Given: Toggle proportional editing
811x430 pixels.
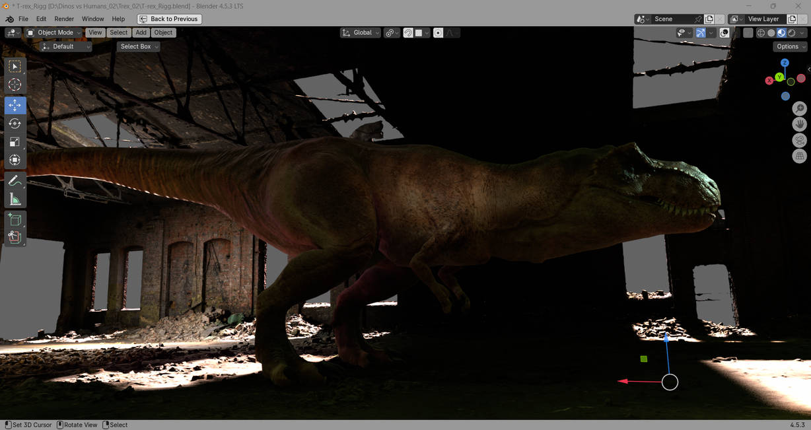Looking at the screenshot, I should click(x=438, y=32).
